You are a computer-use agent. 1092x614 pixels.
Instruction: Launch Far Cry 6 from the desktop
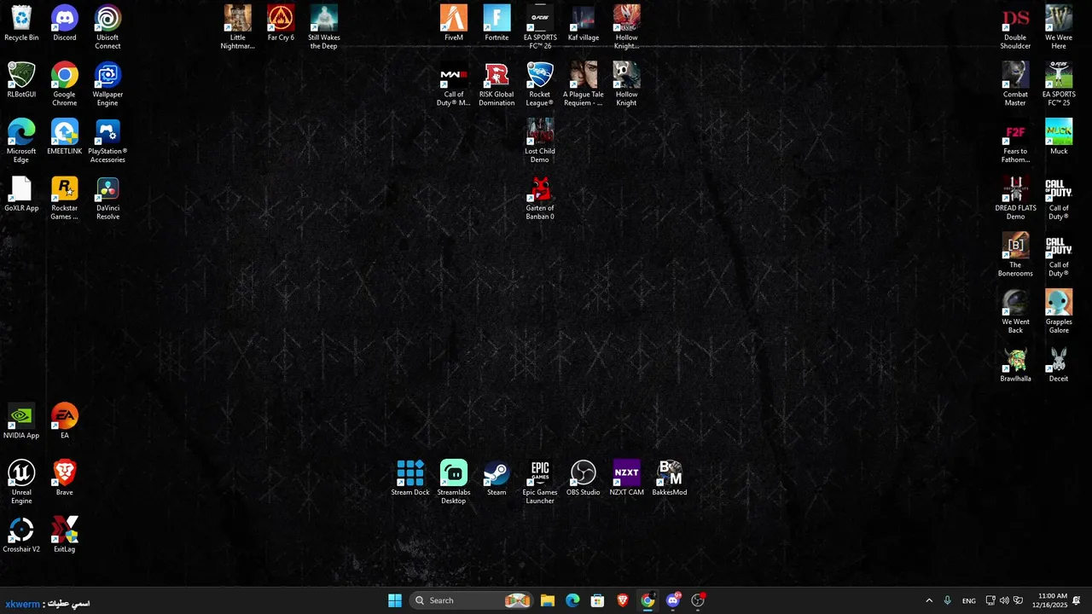[281, 24]
